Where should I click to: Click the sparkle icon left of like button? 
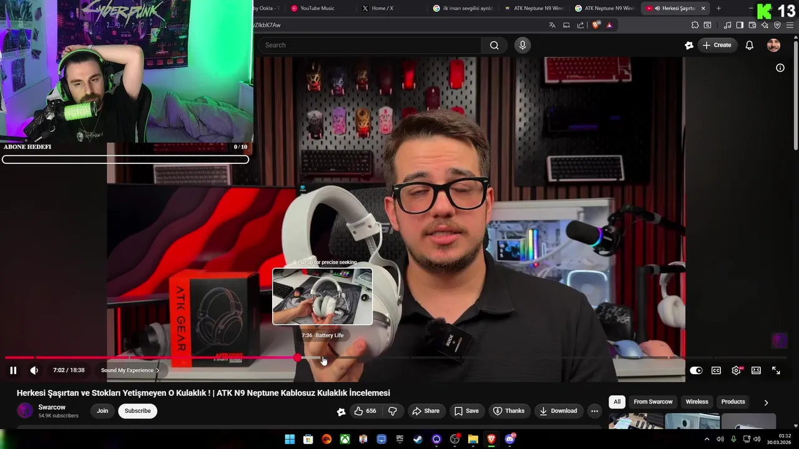(341, 411)
